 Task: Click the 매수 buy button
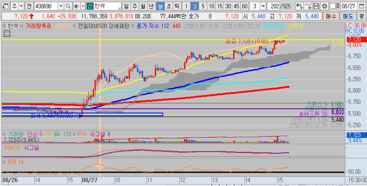pos(331,17)
